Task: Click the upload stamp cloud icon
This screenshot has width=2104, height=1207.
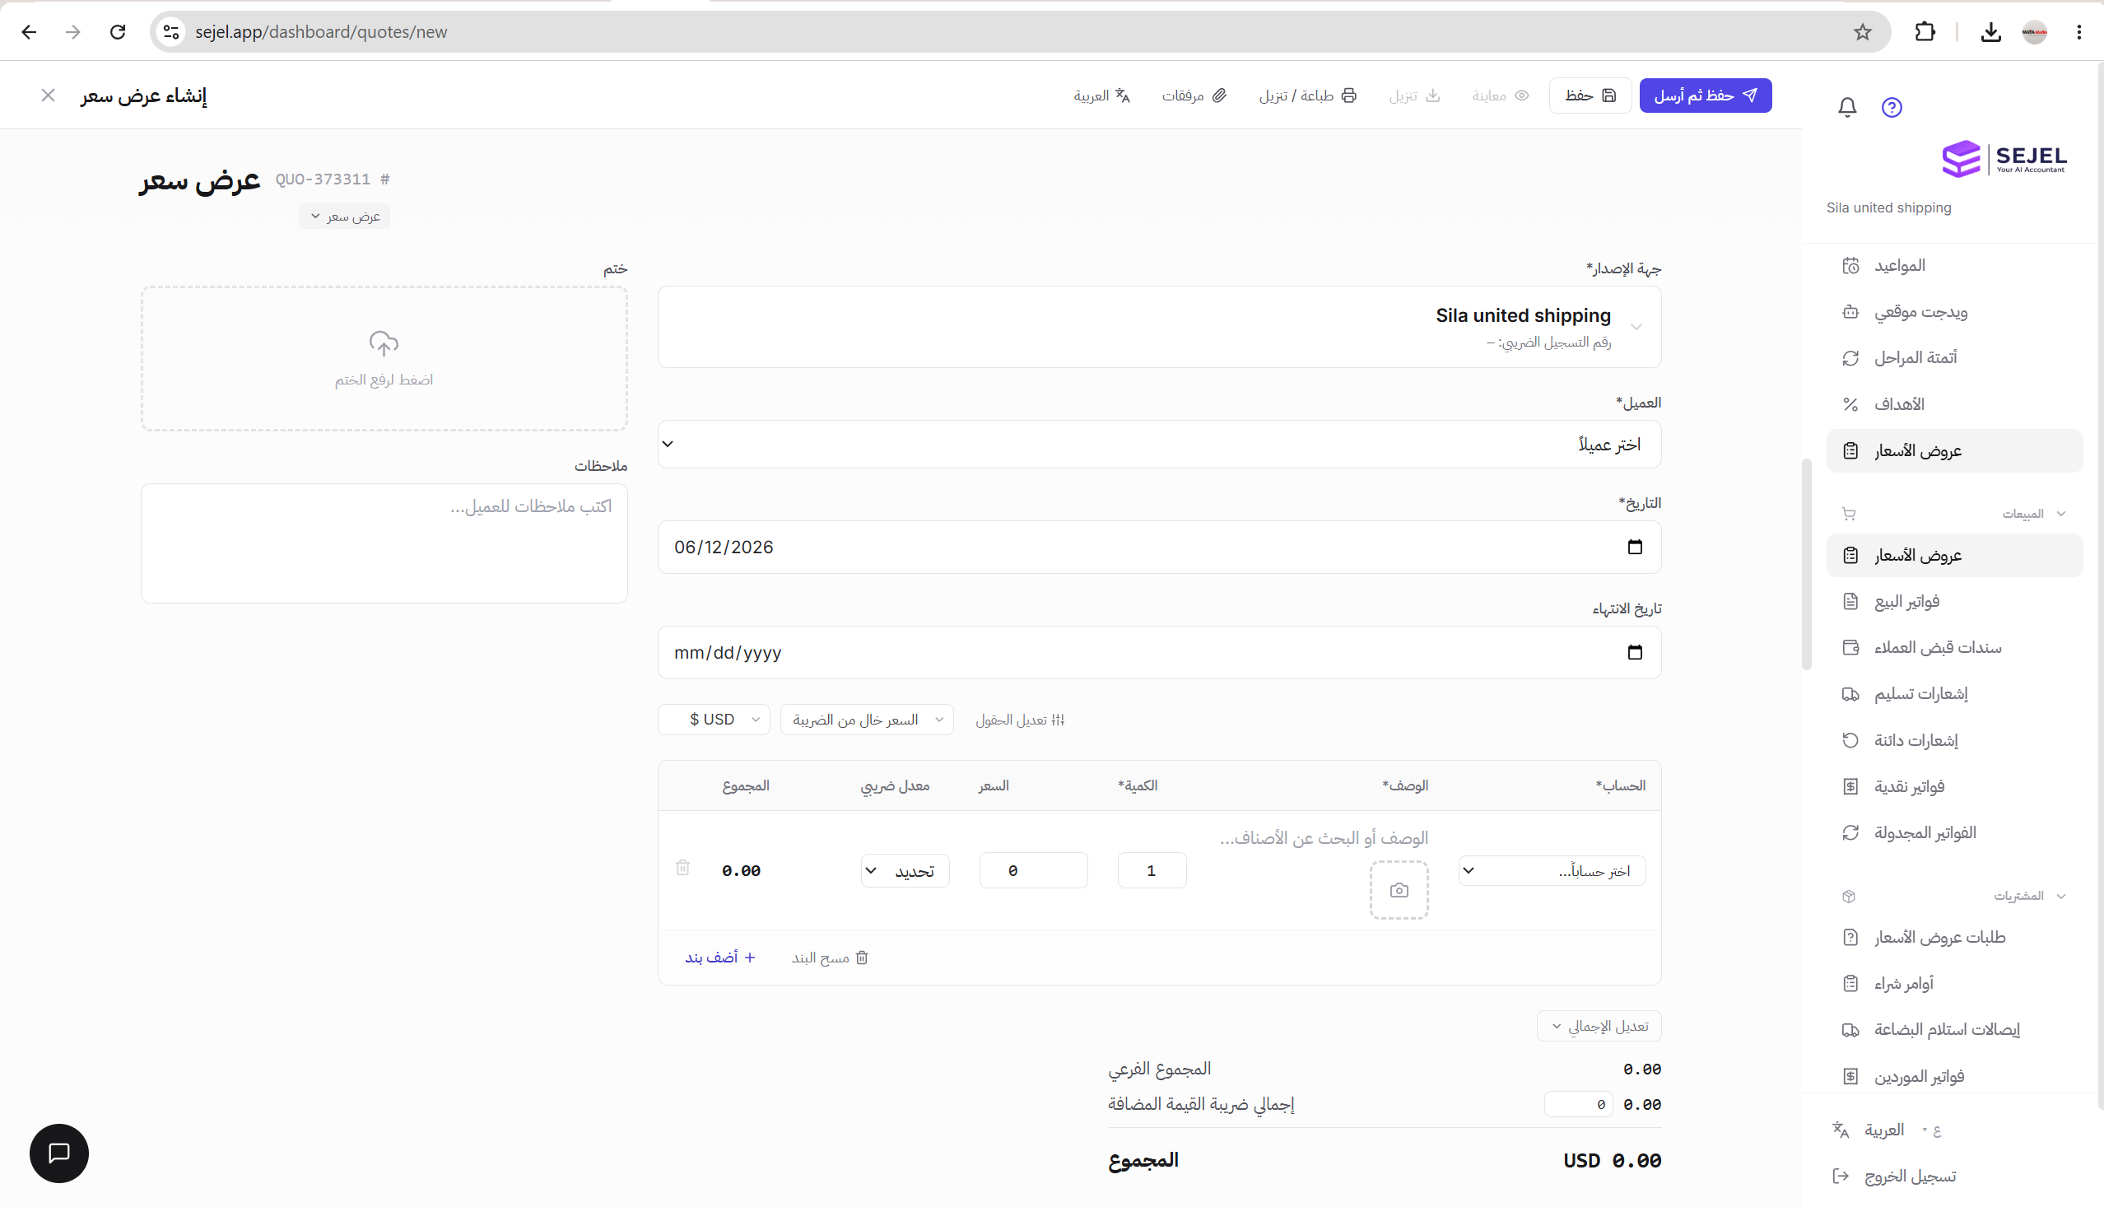Action: click(384, 343)
